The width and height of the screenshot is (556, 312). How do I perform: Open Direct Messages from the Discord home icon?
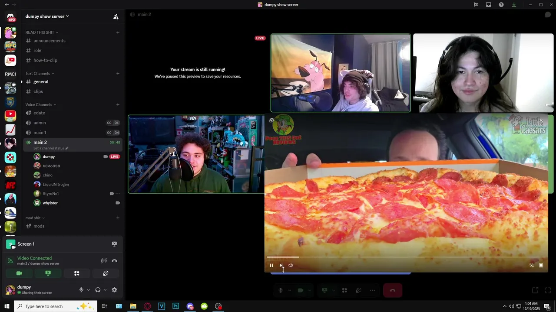click(x=10, y=18)
